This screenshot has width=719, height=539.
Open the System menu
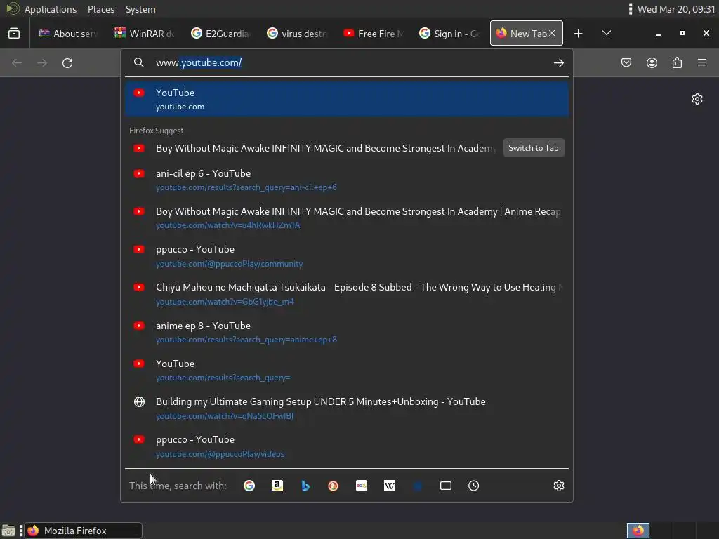point(140,9)
